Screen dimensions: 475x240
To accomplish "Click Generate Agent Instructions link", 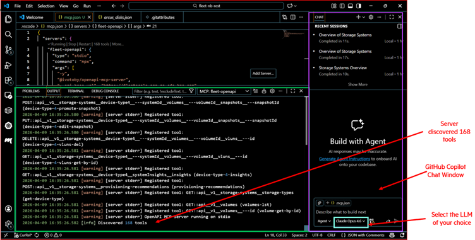I will [344, 159].
